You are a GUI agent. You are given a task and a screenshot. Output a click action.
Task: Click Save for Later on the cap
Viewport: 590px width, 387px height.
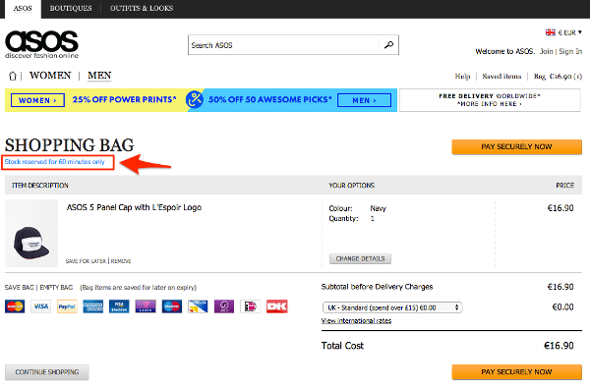86,261
